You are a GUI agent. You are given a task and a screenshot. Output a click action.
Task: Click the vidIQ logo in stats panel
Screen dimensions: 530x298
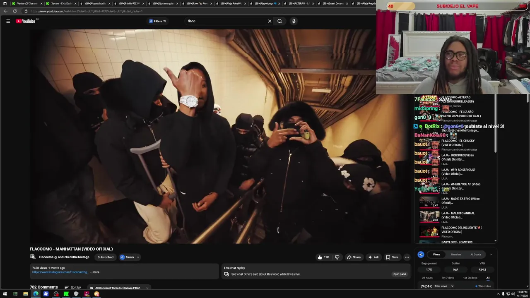pos(421,255)
